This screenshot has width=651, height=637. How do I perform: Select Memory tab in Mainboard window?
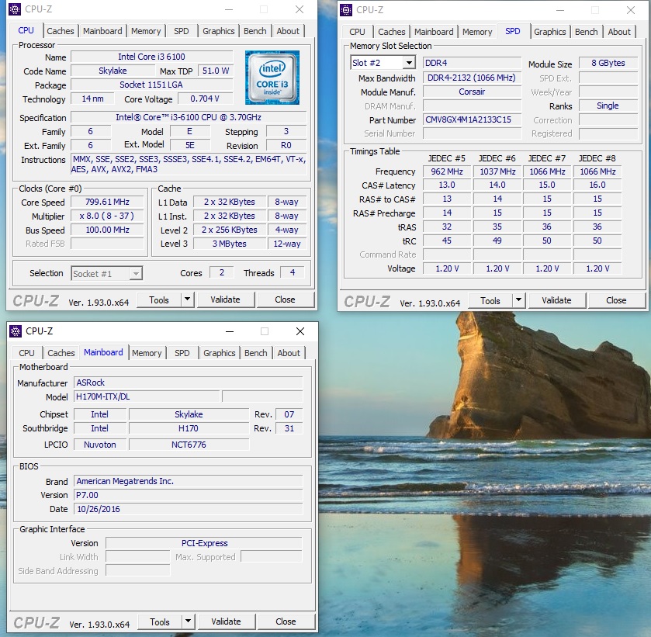[x=147, y=353]
